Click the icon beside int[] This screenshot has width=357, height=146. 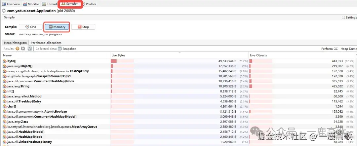point(5,91)
